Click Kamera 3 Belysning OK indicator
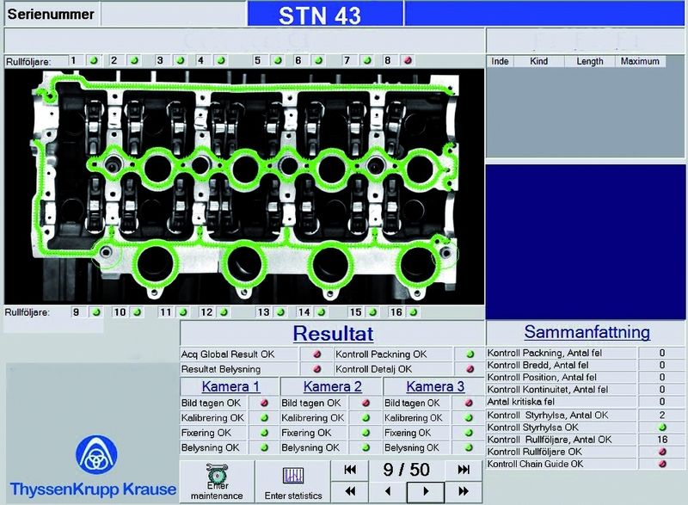 pos(469,447)
